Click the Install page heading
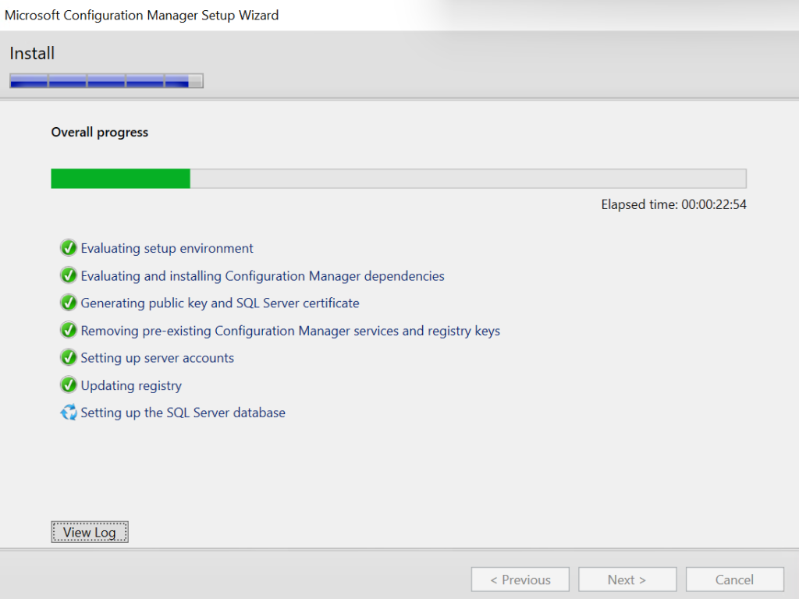Viewport: 799px width, 599px height. point(32,54)
